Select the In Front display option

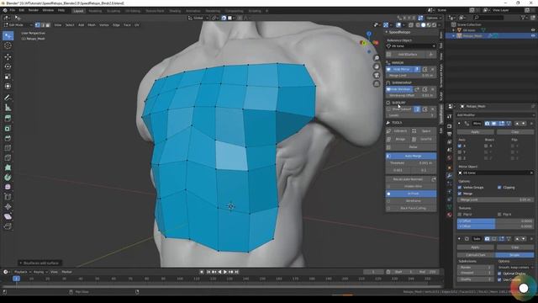pos(411,194)
